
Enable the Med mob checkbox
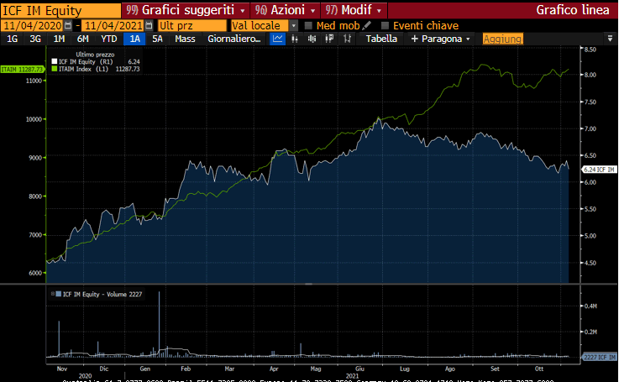pos(308,26)
